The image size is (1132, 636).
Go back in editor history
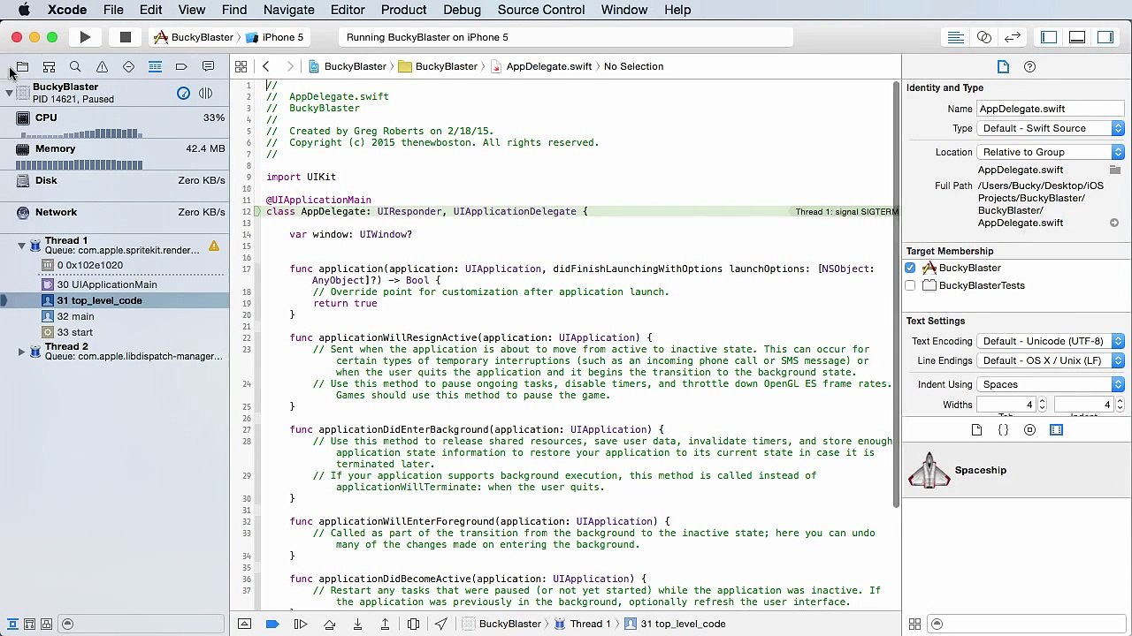tap(265, 66)
